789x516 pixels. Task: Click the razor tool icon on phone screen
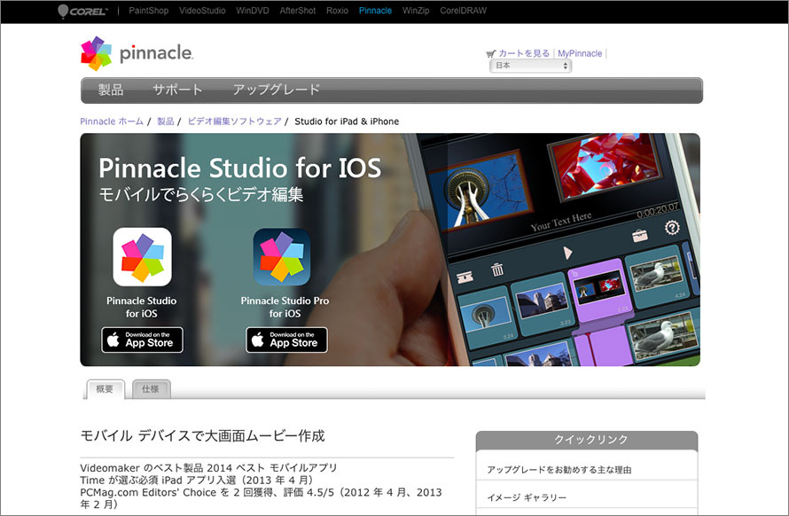(x=465, y=277)
